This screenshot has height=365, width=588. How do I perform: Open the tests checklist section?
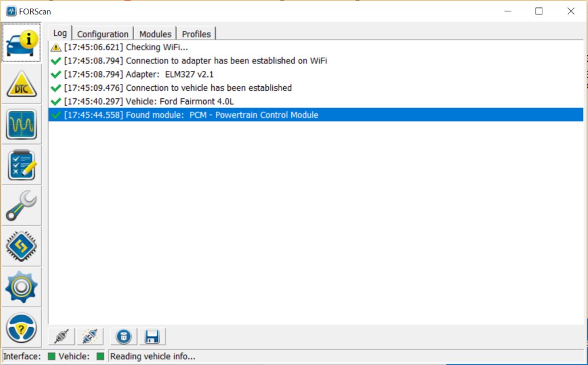(22, 166)
